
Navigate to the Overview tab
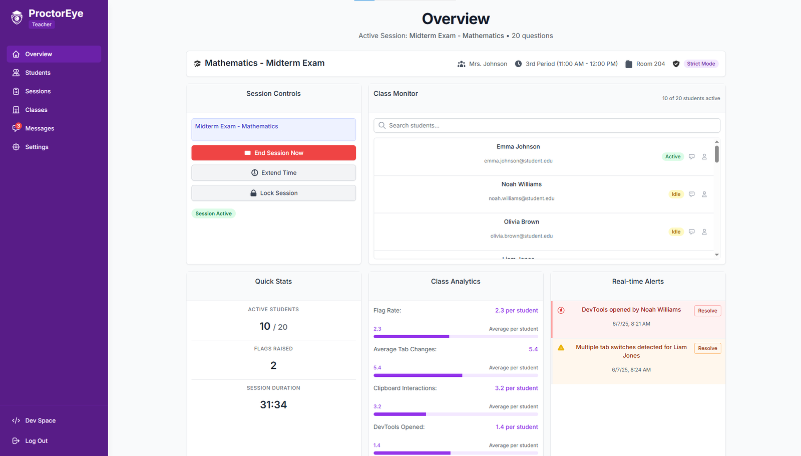38,54
